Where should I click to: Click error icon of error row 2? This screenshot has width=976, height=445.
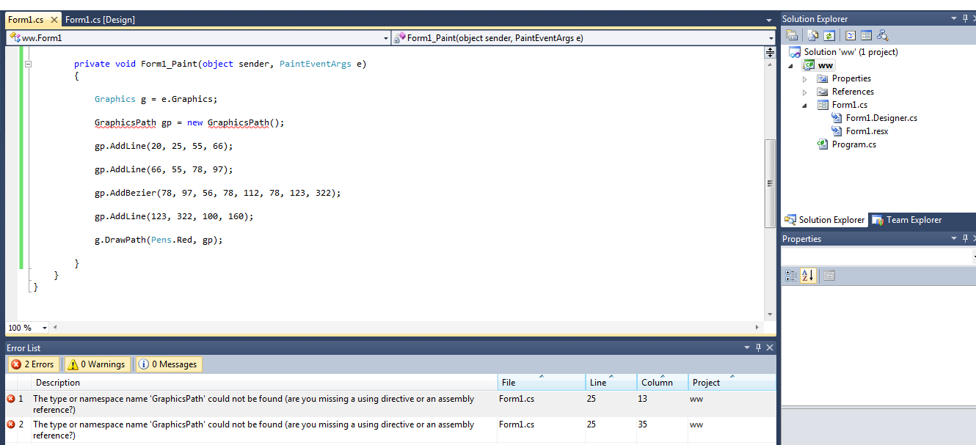[x=11, y=424]
